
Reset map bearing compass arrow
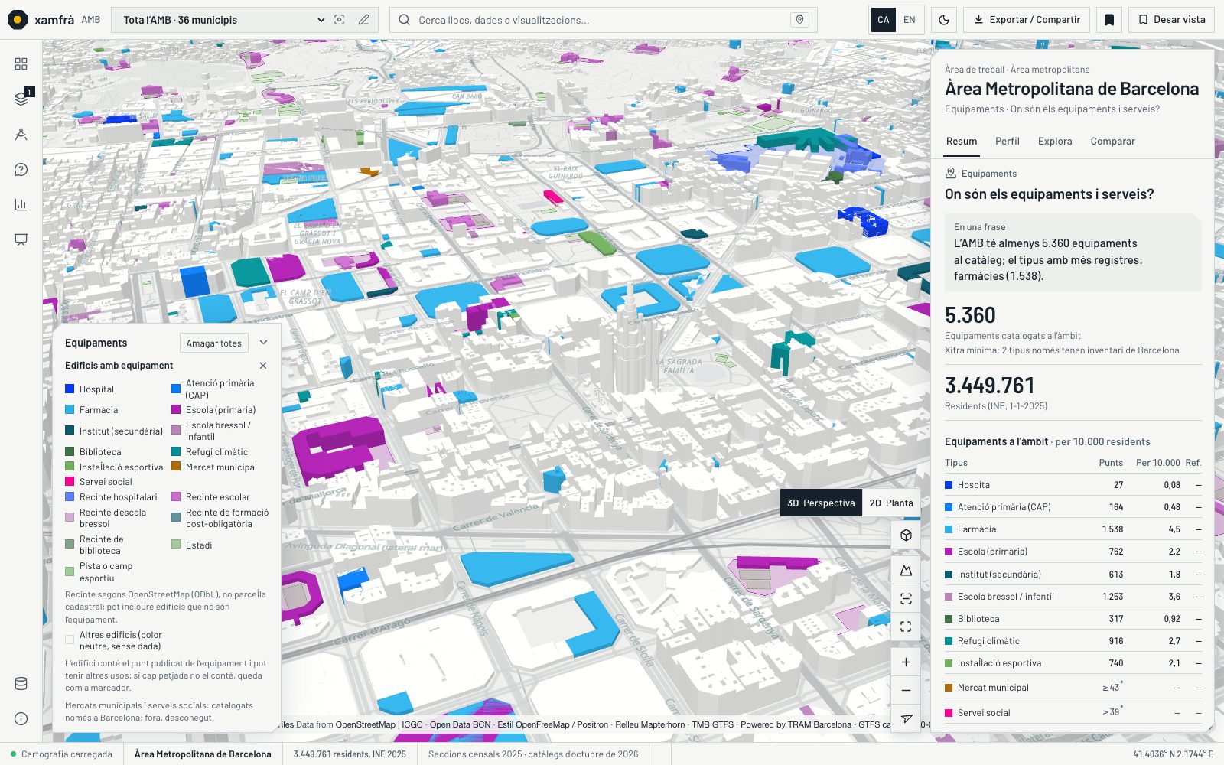click(x=906, y=719)
